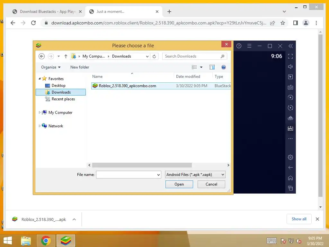329x247 pixels.
Task: Open a new Chrome tab
Action: (x=169, y=12)
